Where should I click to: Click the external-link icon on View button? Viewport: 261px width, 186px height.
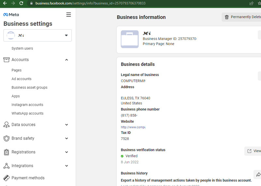pos(249,151)
